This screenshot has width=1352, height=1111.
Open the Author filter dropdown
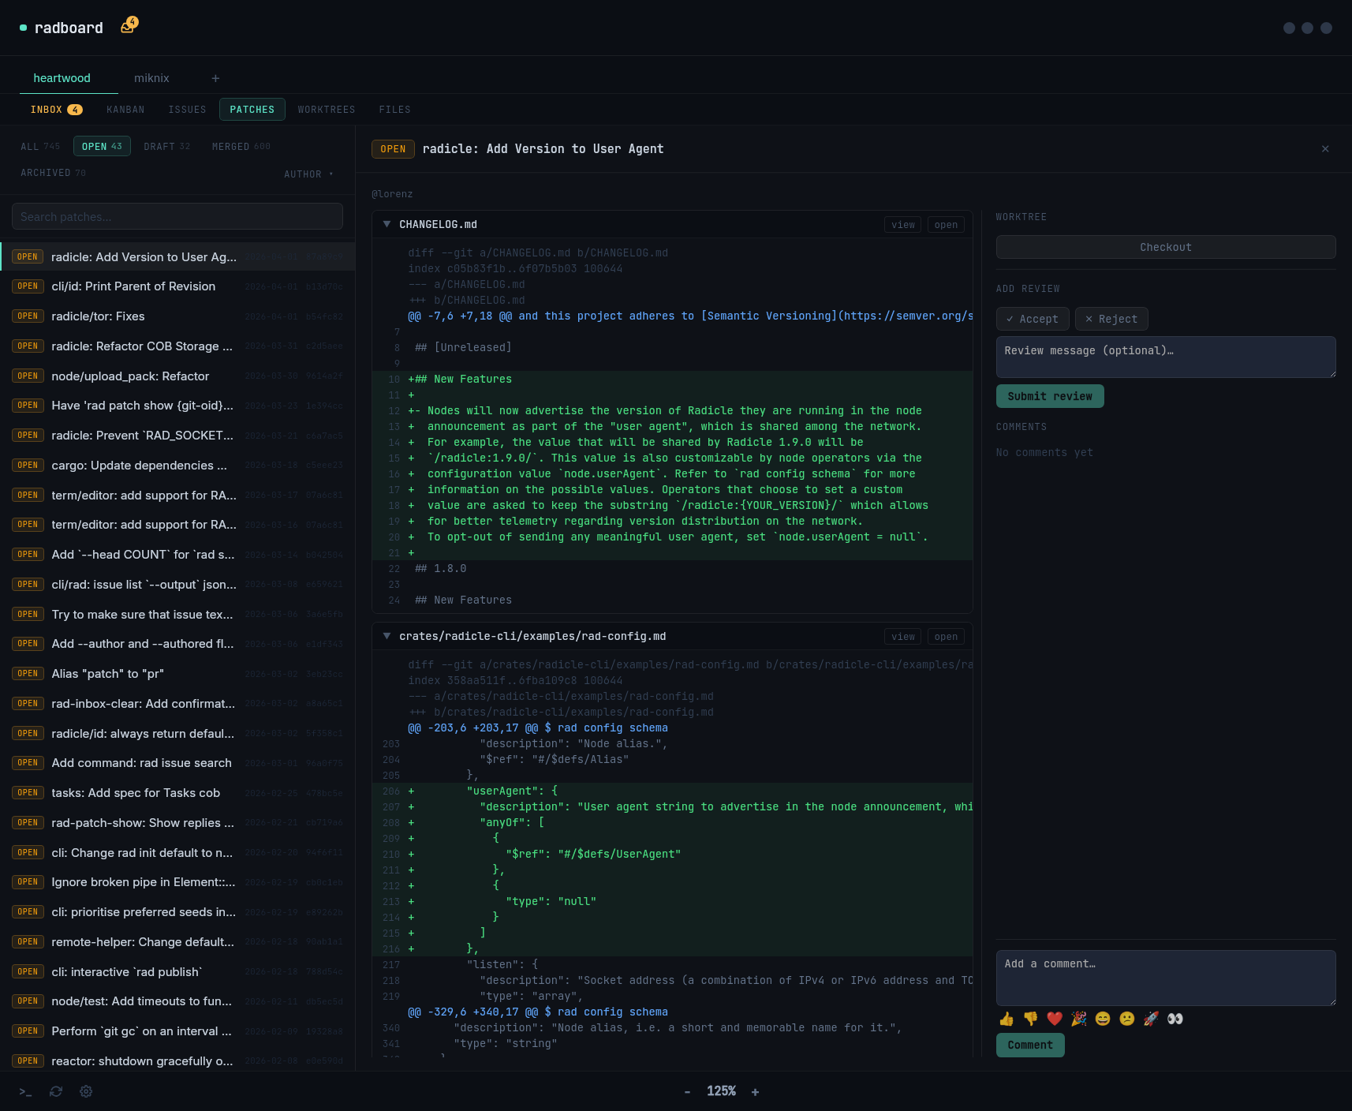[308, 174]
